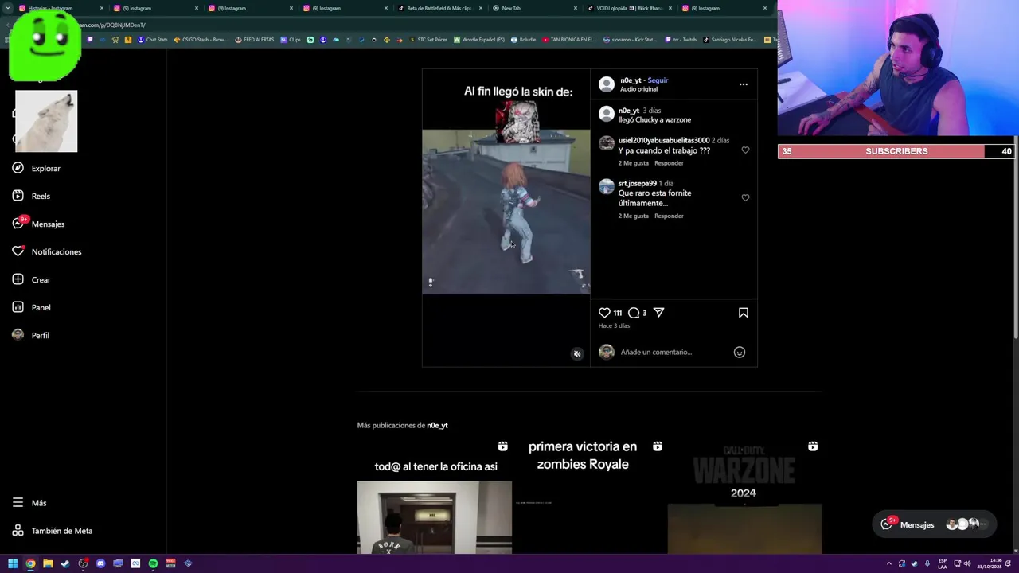Screen dimensions: 1019x573
Task: Open Mensajes in the left sidebar
Action: point(38,224)
